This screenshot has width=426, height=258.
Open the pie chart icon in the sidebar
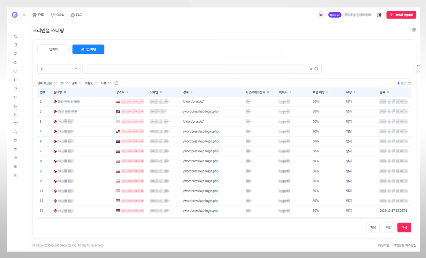pos(15,158)
